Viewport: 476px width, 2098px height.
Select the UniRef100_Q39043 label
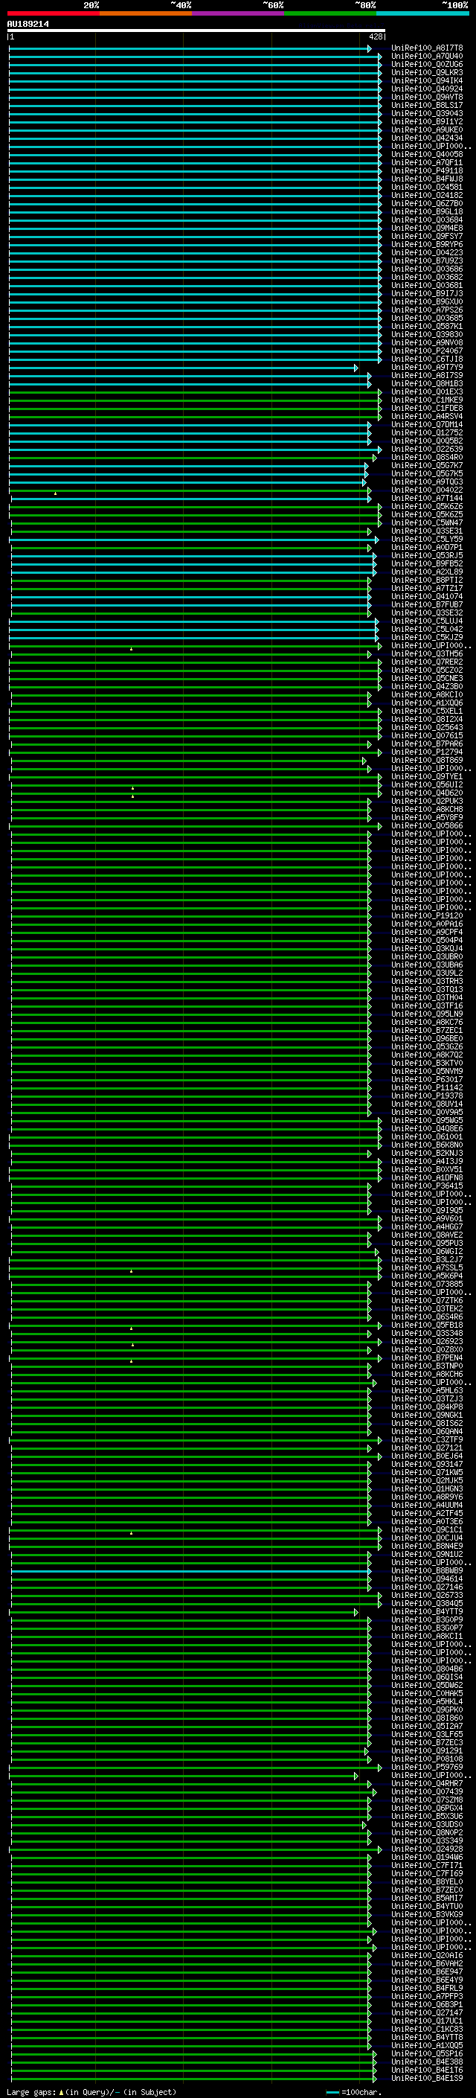click(427, 113)
